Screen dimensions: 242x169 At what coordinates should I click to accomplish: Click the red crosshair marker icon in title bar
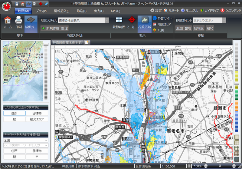41,4
